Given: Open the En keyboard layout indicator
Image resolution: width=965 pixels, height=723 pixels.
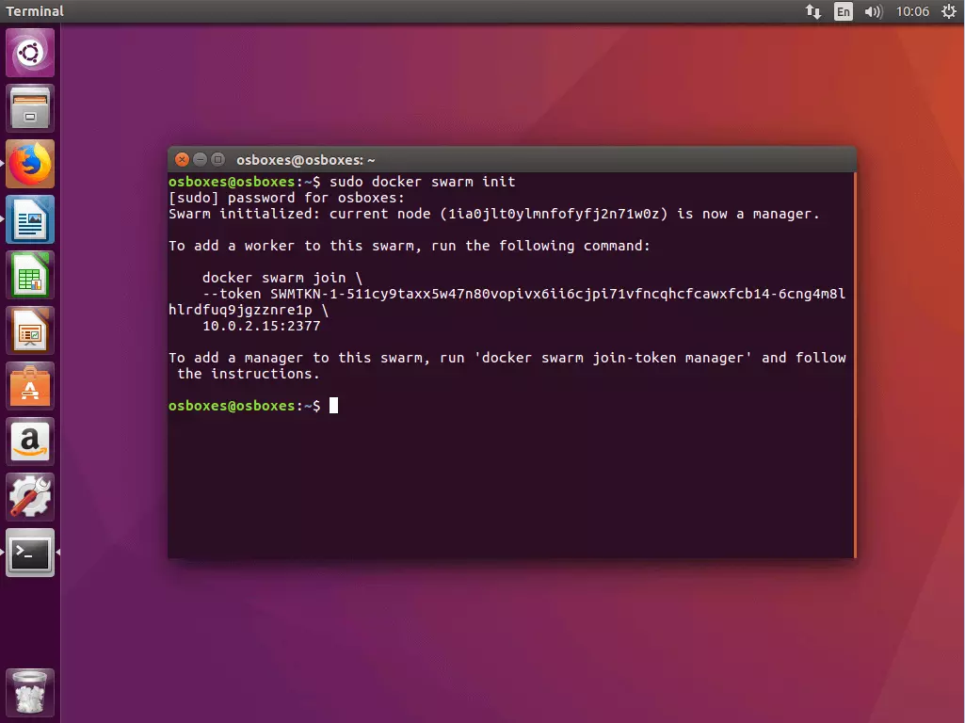Looking at the screenshot, I should (844, 11).
